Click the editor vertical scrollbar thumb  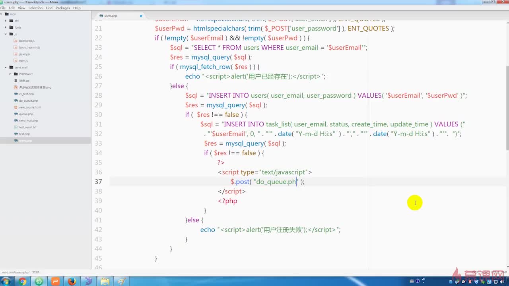(507, 107)
